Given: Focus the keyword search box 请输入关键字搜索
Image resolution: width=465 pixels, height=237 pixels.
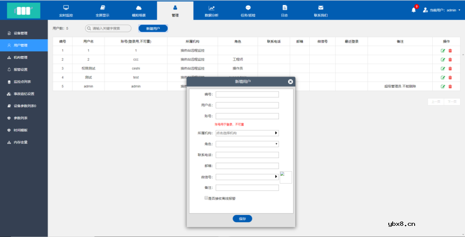Looking at the screenshot, I should (x=108, y=28).
